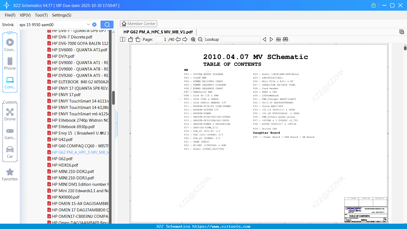Screen dimensions: 407x229
Task: Rotate page clockwise
Action: [138, 40]
